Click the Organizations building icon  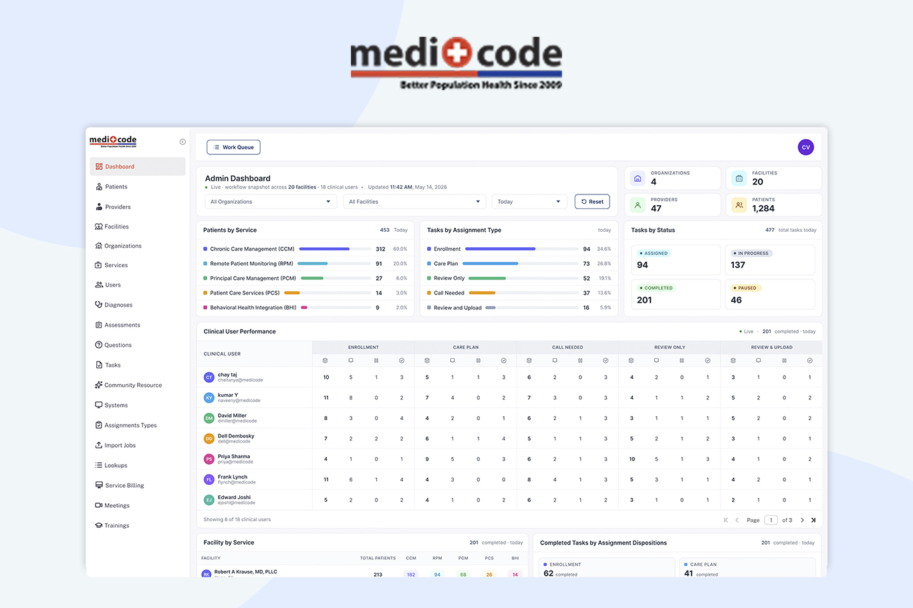click(x=638, y=178)
